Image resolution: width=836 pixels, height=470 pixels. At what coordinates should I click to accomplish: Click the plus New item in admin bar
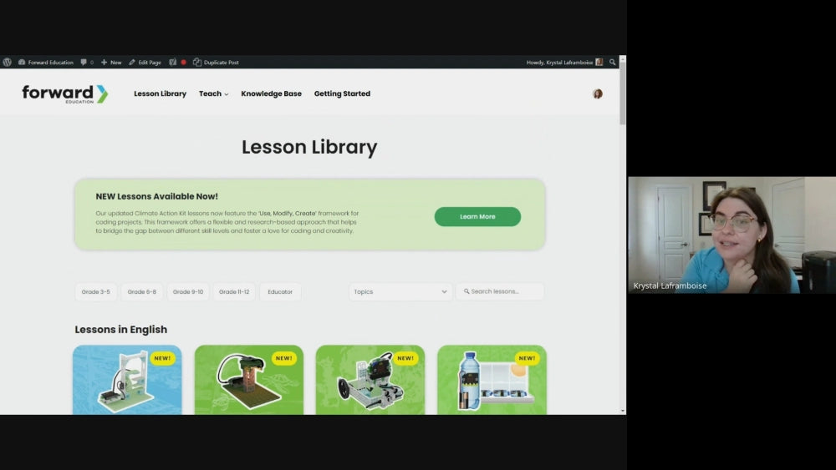(x=111, y=63)
